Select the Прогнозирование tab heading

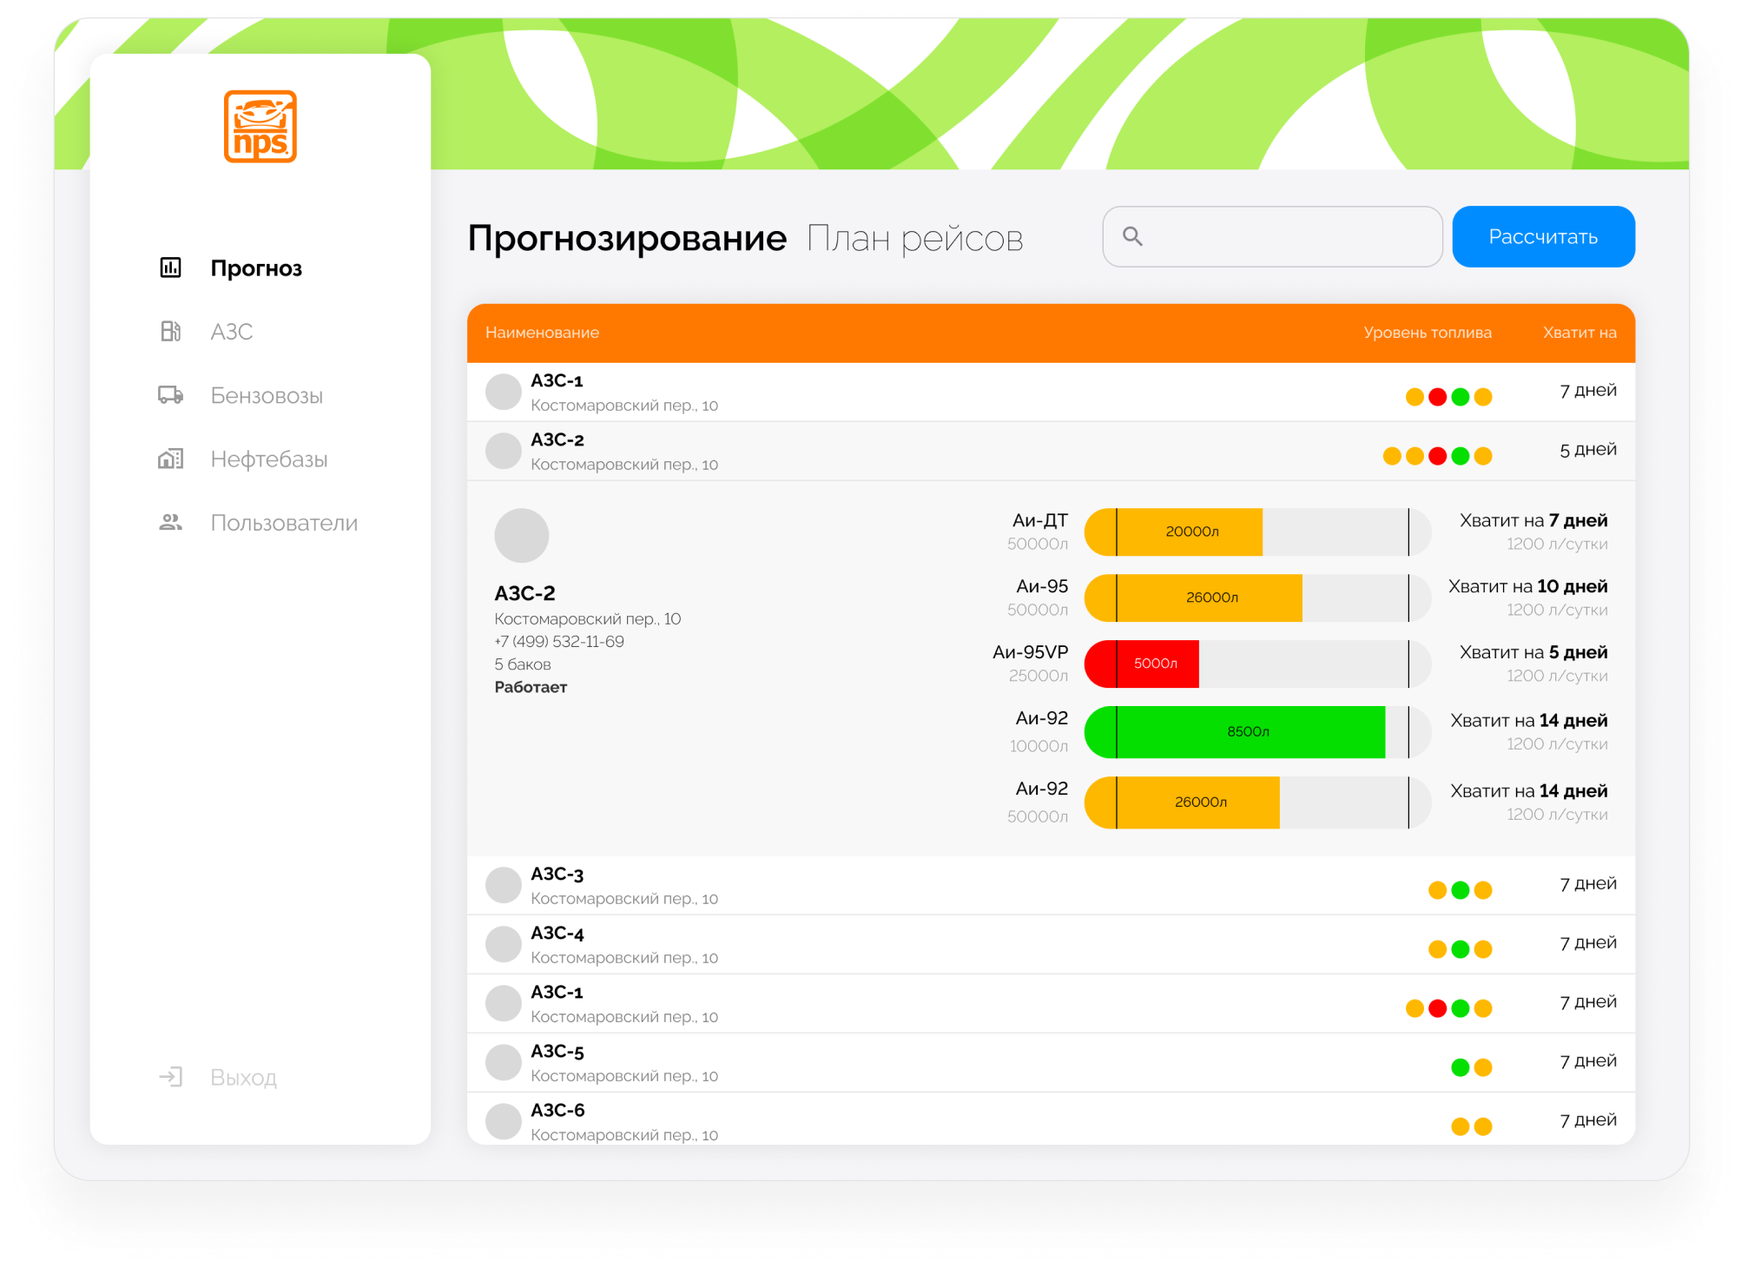627,238
